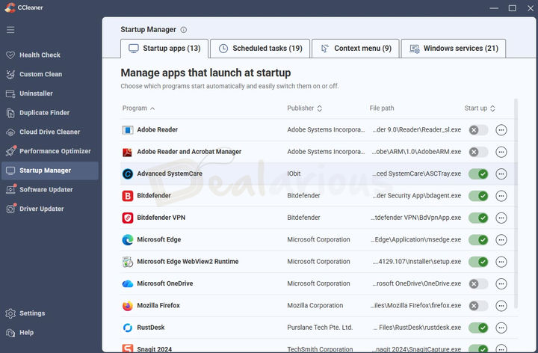Open Cloud Drive Cleaner
Viewport: 538px width, 353px height.
tap(50, 132)
